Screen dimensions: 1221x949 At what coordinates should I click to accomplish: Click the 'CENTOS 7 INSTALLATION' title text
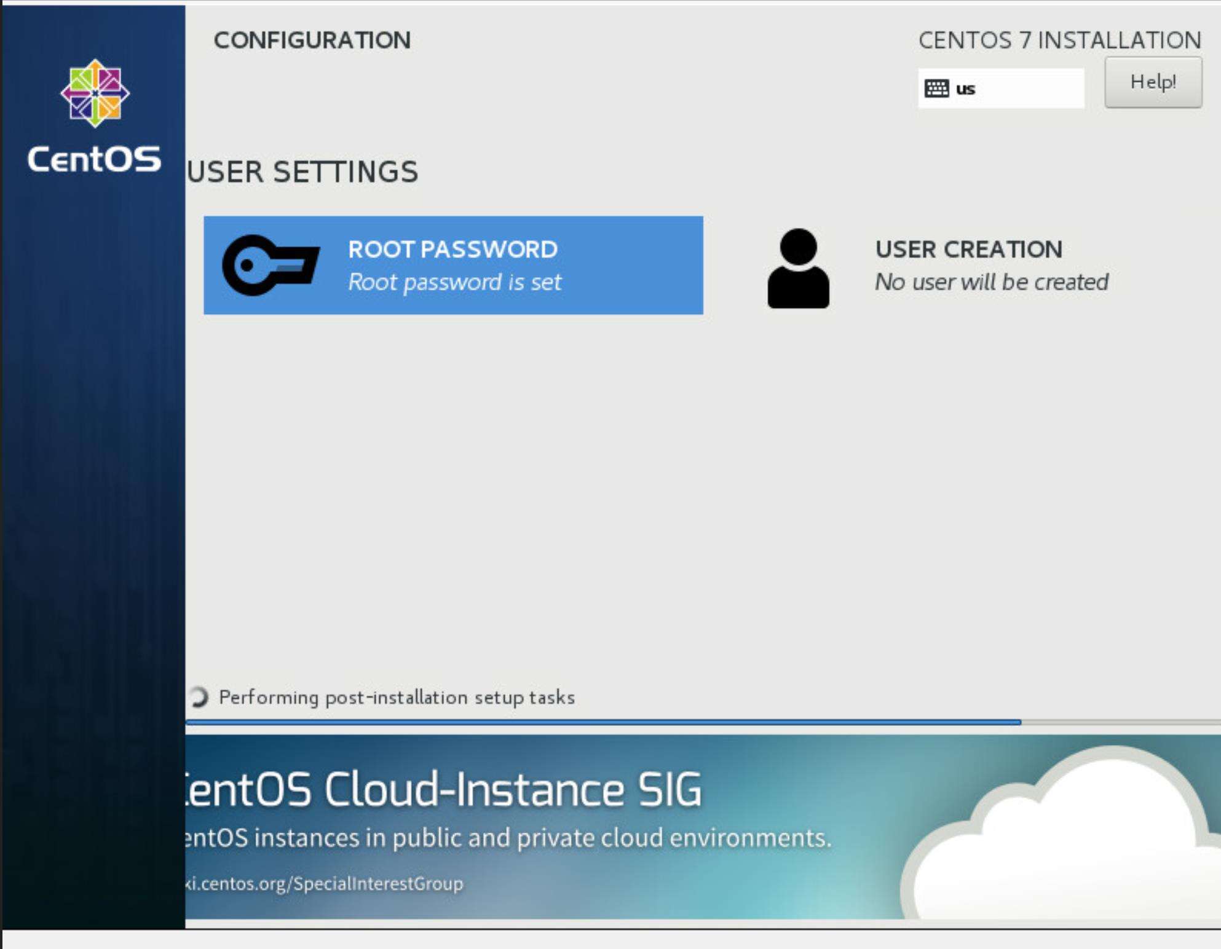pos(1059,41)
